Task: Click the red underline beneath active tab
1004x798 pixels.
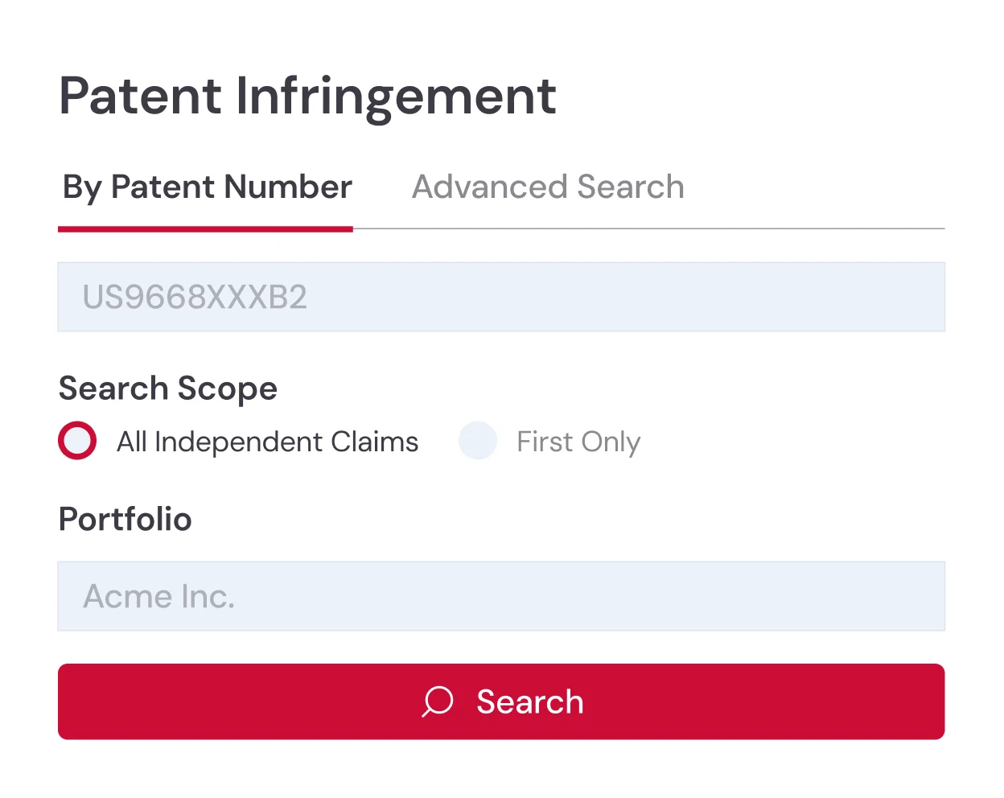Action: point(205,229)
